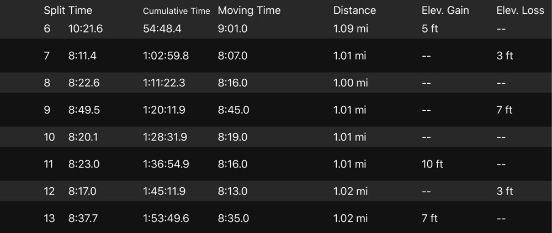This screenshot has width=552, height=233.
Task: Select split 8 time 8:22.6
Action: (84, 83)
